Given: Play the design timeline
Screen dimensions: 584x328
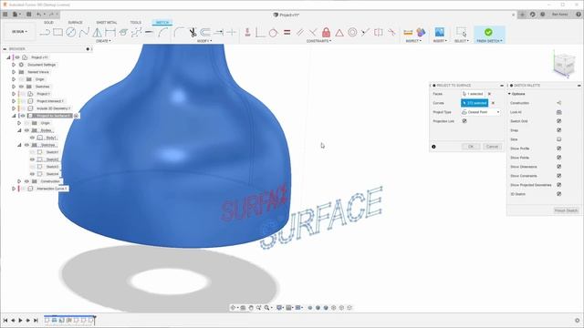Looking at the screenshot, I should coord(20,320).
